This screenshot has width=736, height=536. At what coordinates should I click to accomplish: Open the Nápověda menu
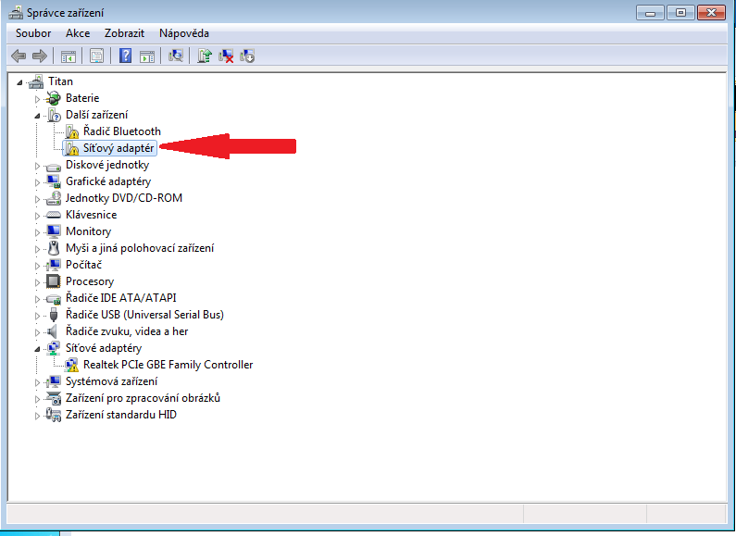184,33
